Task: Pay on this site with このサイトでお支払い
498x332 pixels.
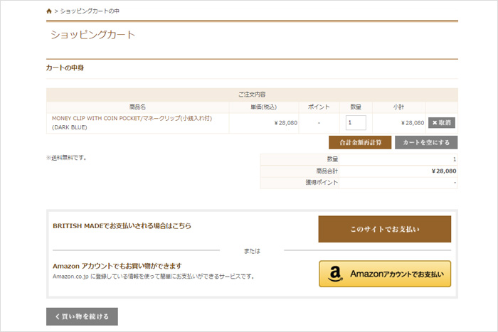Action: coord(385,229)
